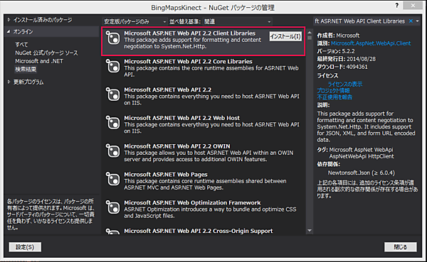
Task: Select the Microsoft and .NET source
Action: pyautogui.click(x=39, y=61)
